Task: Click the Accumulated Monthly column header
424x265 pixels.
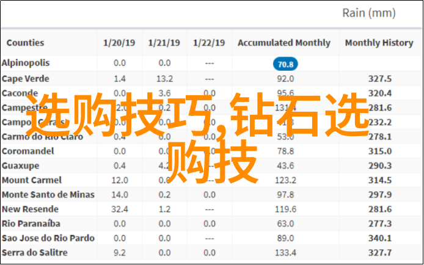Action: 284,43
